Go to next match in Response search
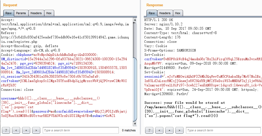262x136 pixels. tap(179, 130)
